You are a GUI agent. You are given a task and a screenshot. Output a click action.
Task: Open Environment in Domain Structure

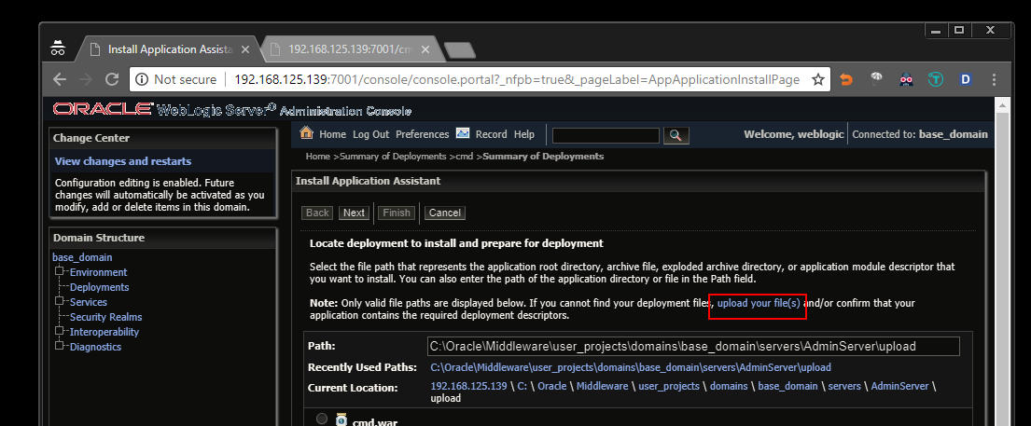(99, 272)
